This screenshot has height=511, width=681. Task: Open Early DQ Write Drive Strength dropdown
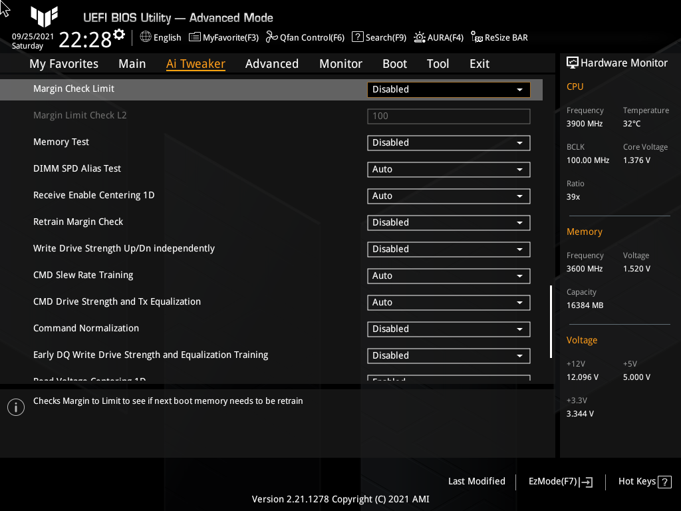(449, 356)
